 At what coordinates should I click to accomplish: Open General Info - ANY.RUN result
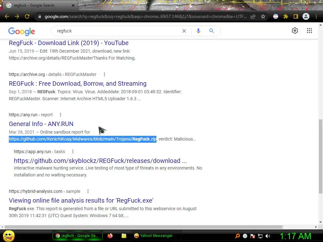click(41, 124)
